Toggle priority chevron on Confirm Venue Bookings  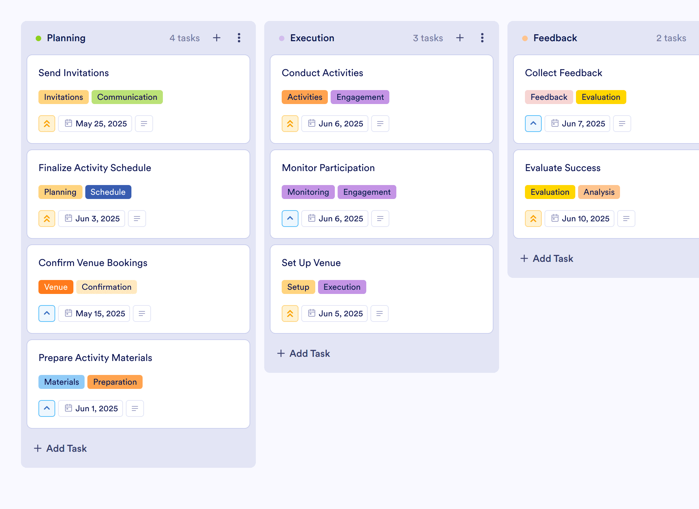point(47,313)
